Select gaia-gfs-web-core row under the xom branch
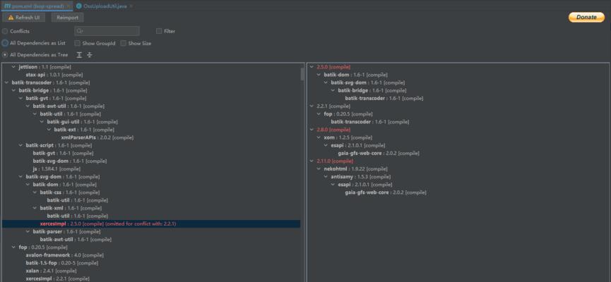611x282 pixels. click(379, 153)
